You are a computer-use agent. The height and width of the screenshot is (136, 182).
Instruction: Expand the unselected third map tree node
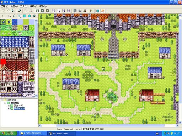coord(9,106)
